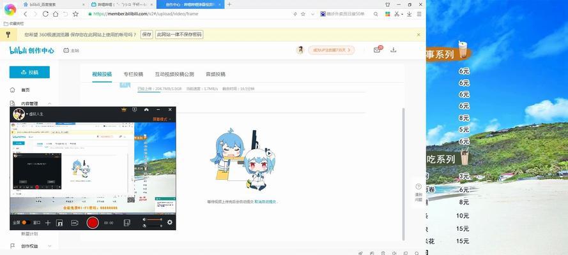Open the recorder video files list icon
Image resolution: width=568 pixels, height=255 pixels.
[127, 223]
